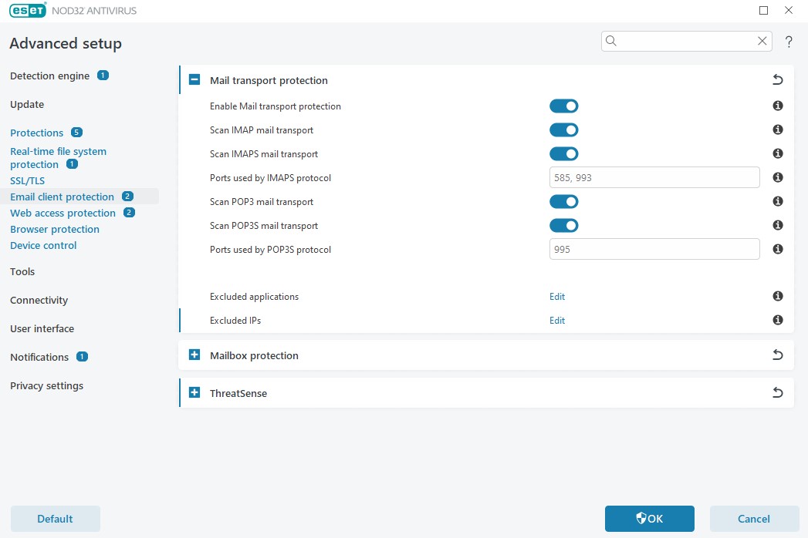Click revert arrow for ThreatSense section
The width and height of the screenshot is (808, 538).
pyautogui.click(x=777, y=393)
